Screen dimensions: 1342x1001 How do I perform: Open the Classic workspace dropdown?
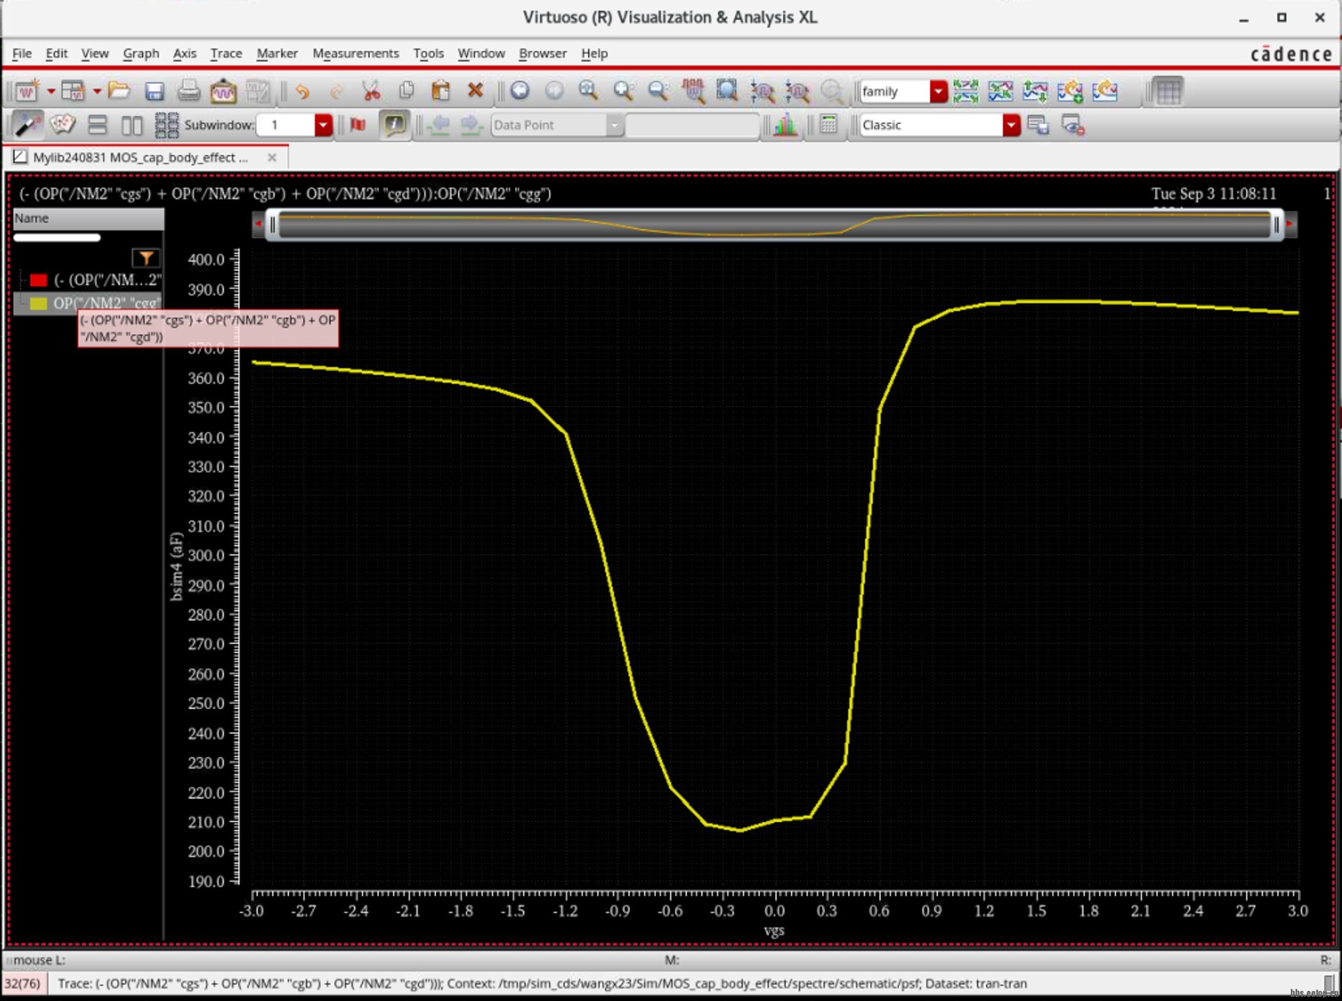1011,125
